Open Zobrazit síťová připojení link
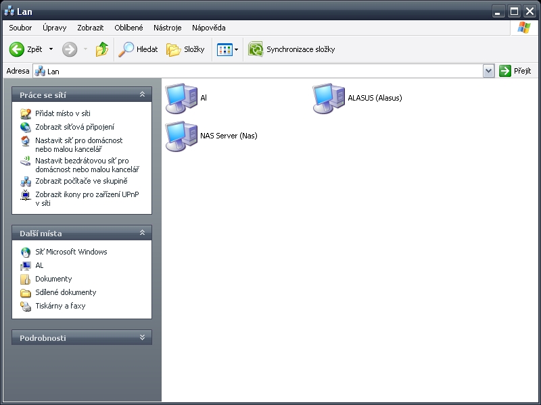This screenshot has width=541, height=405. [74, 127]
